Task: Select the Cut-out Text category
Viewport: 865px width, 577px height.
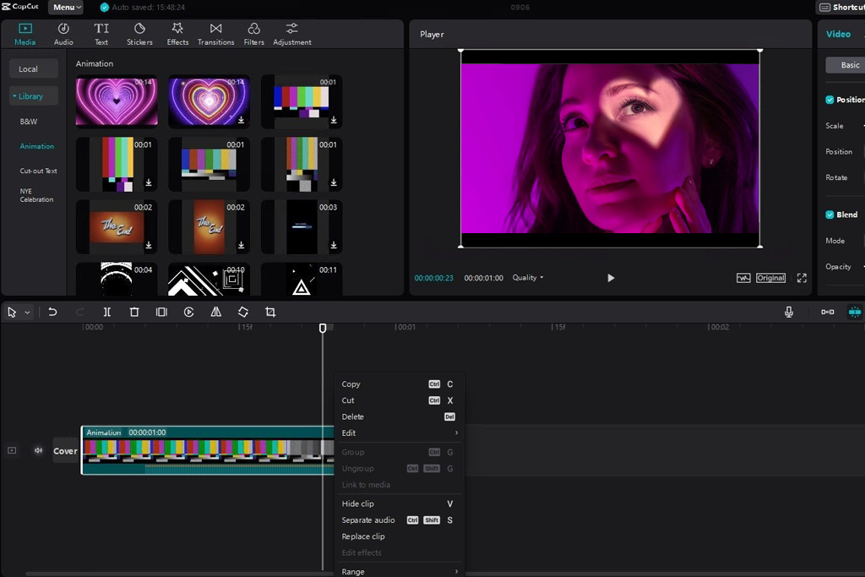Action: [38, 171]
